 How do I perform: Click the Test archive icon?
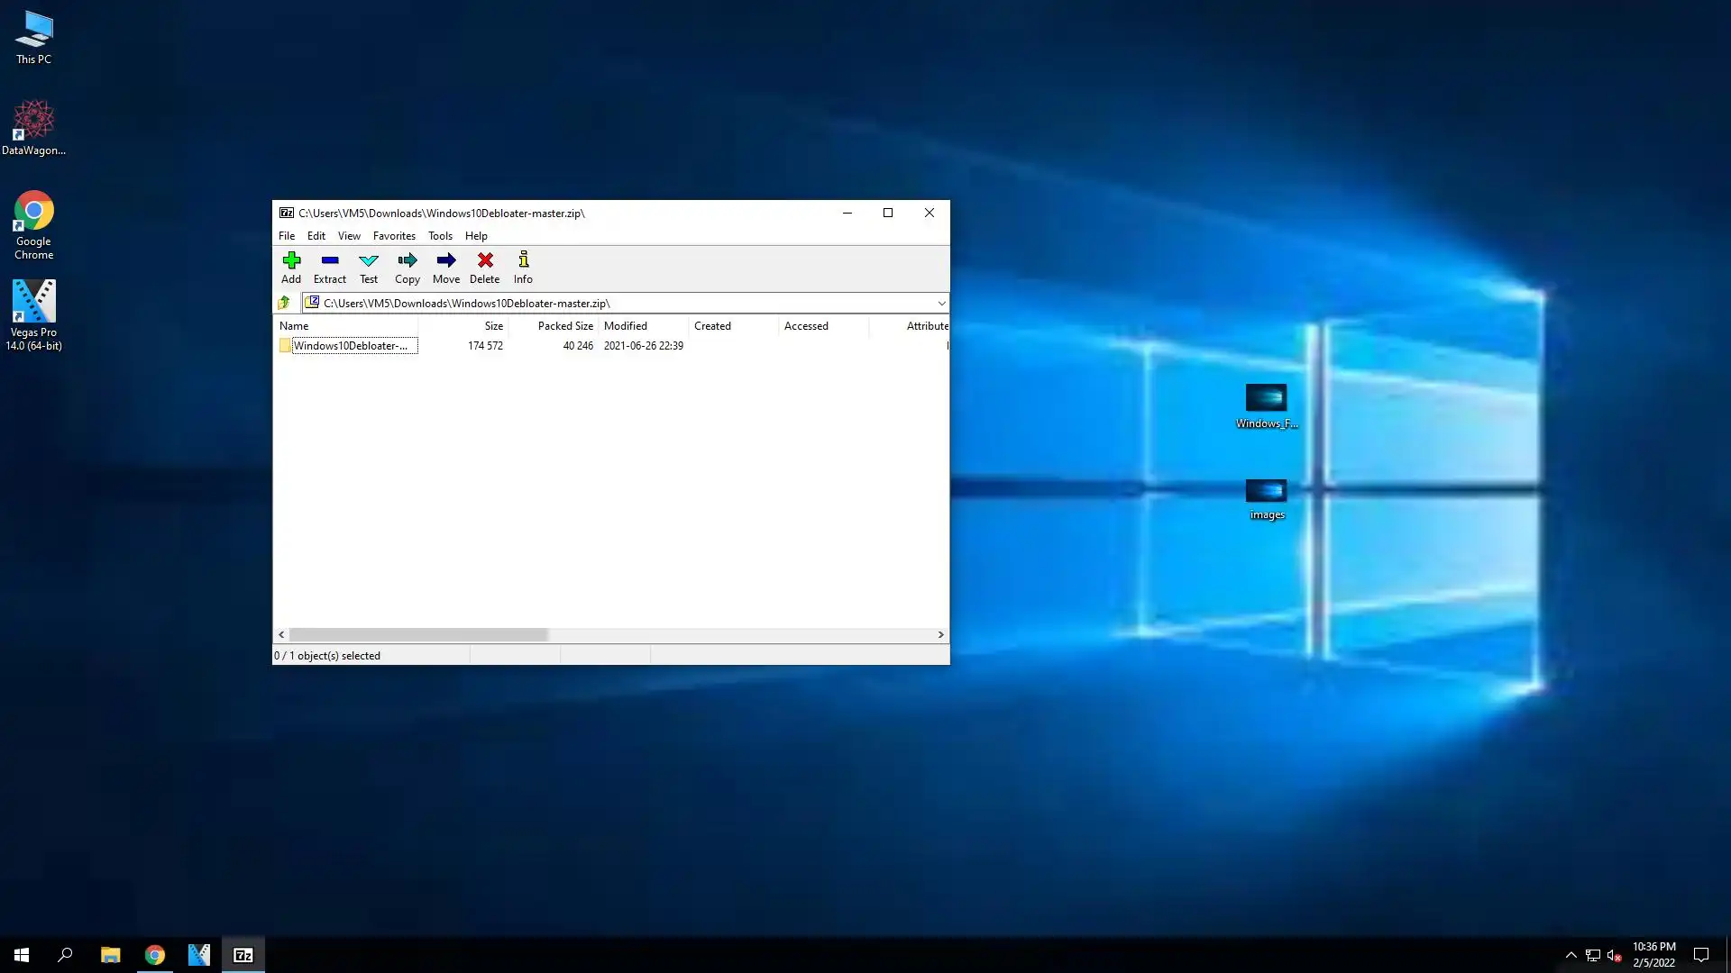[x=369, y=267]
